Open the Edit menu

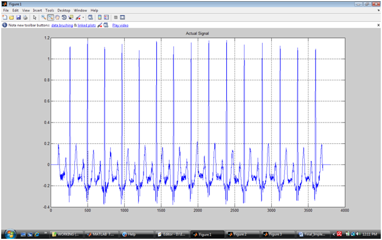click(x=16, y=10)
